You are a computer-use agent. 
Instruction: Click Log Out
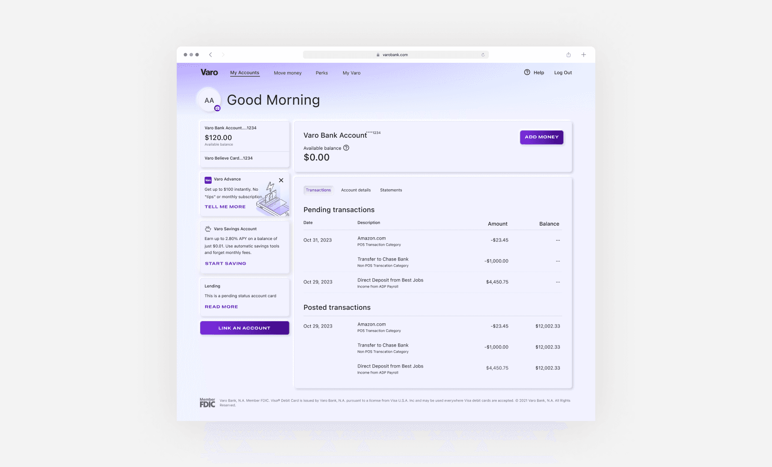click(x=563, y=73)
